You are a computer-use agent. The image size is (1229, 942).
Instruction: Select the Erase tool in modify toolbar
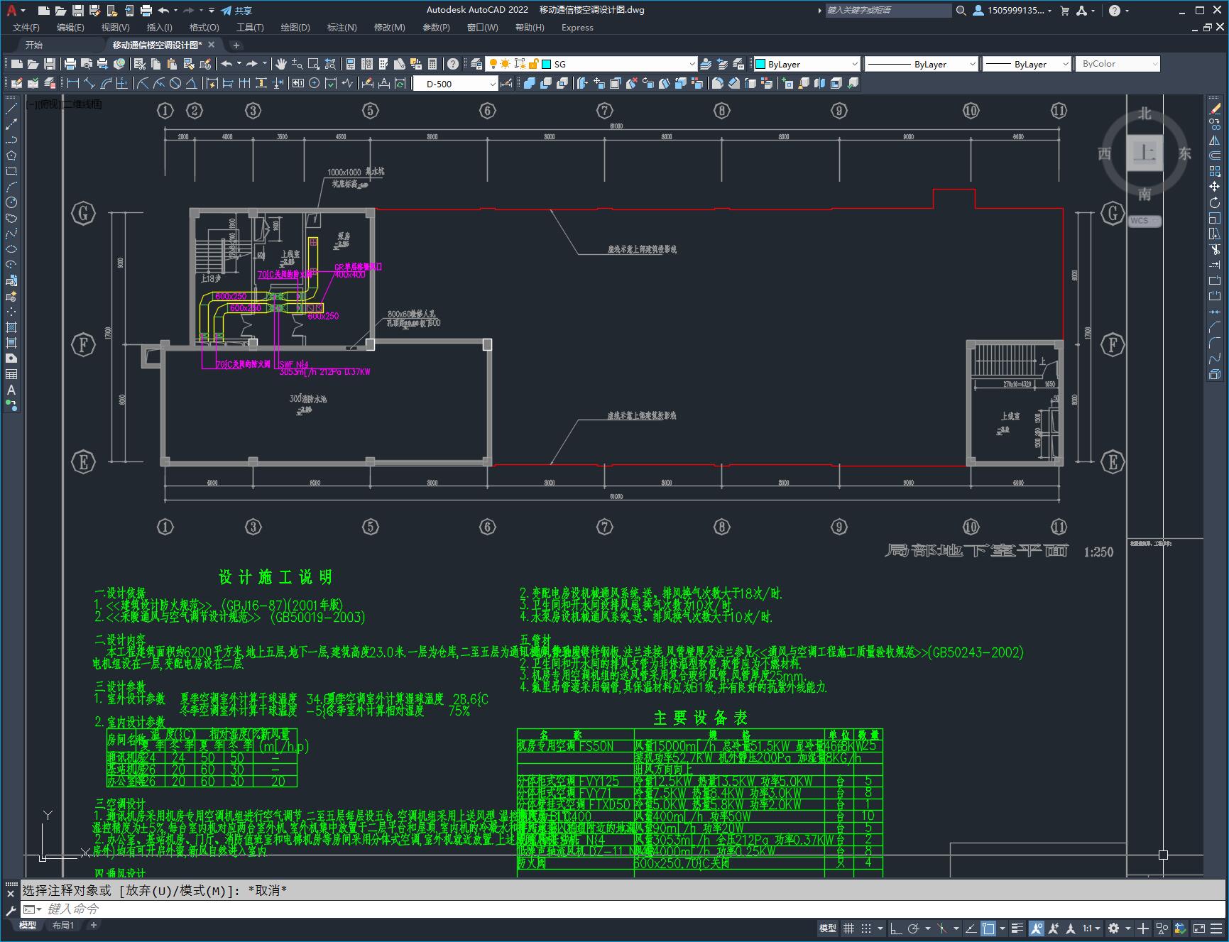coord(1215,109)
